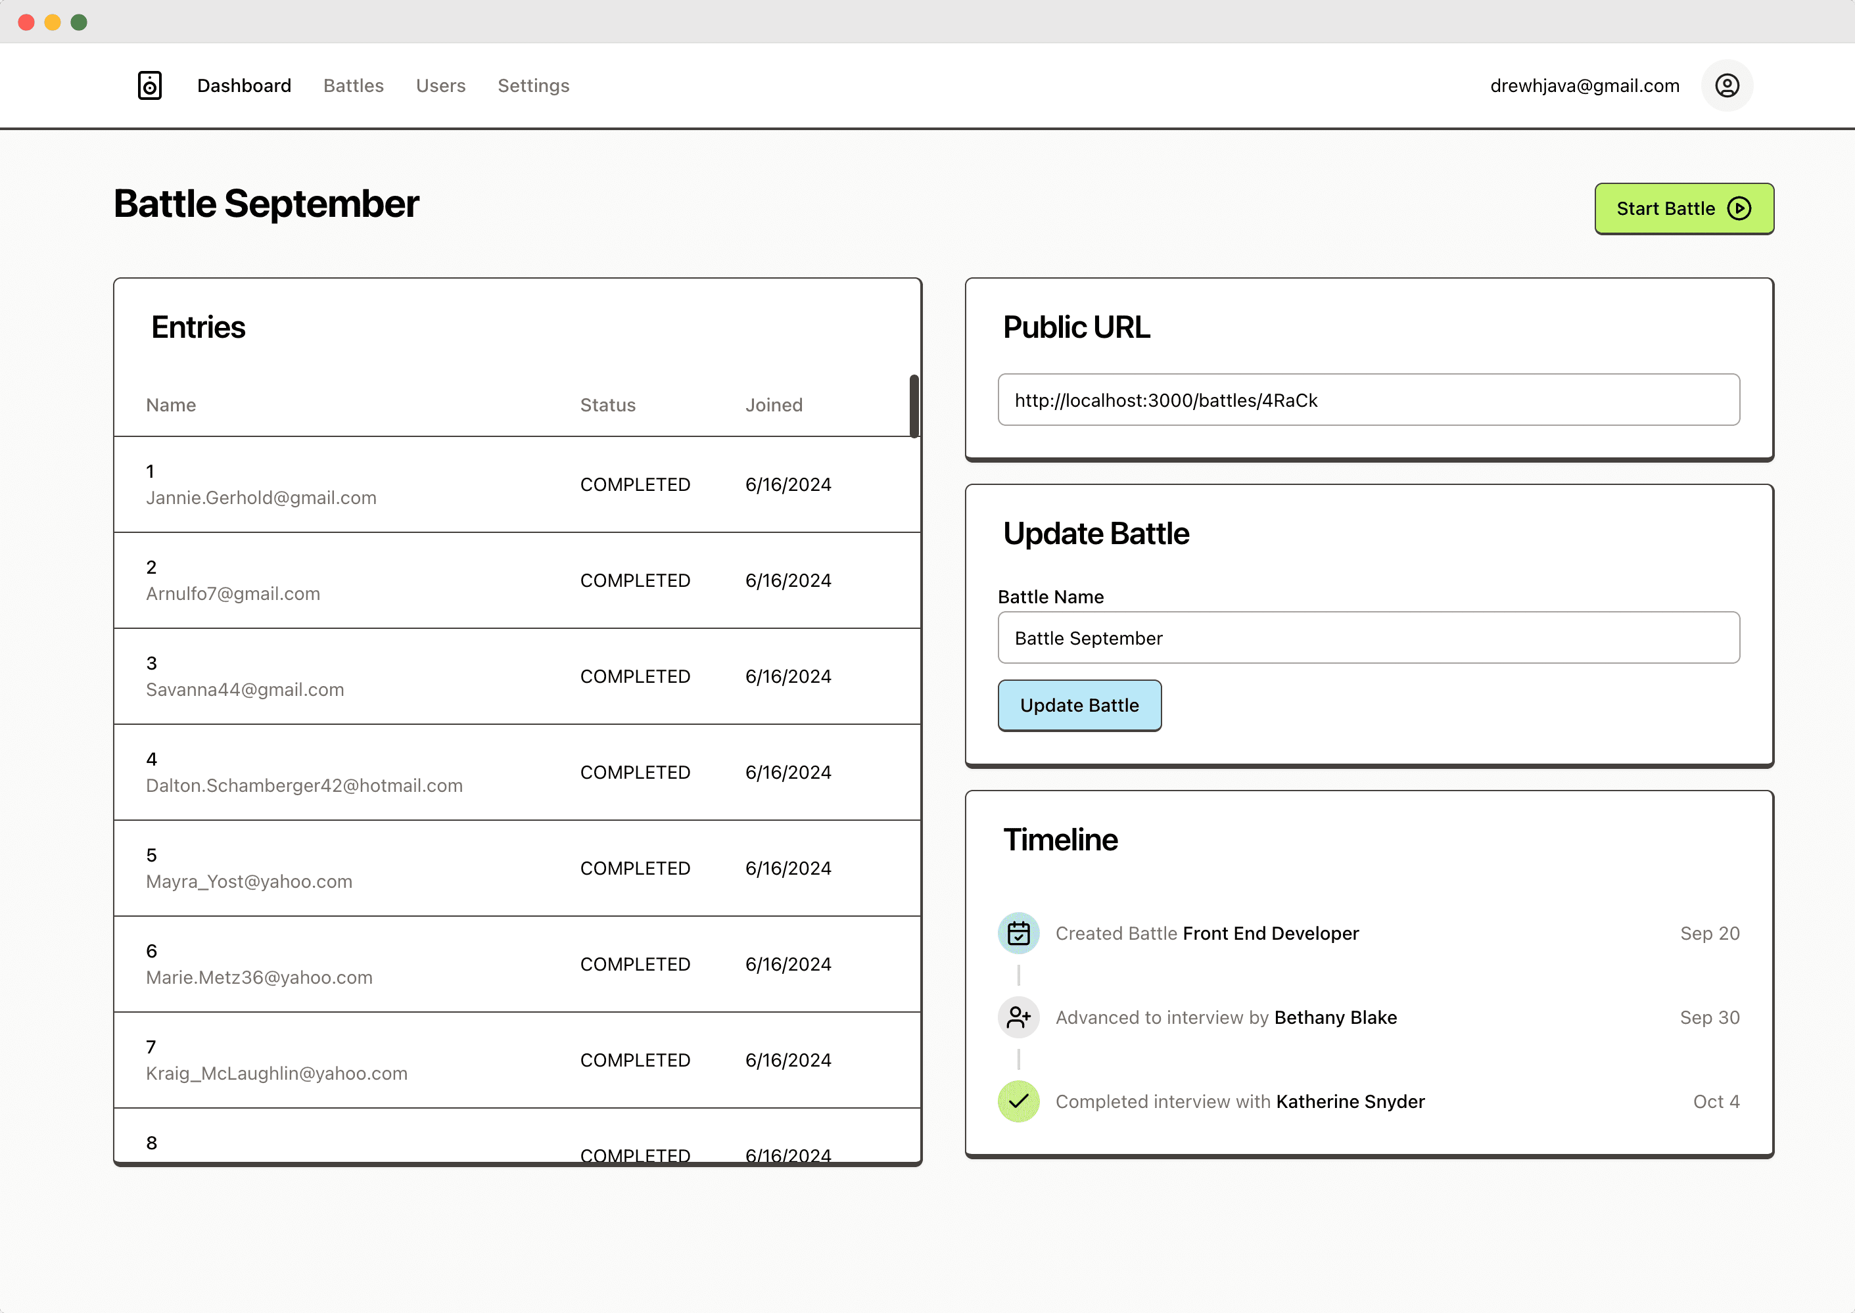1855x1313 pixels.
Task: Click the add-user icon beside Advanced to interview
Action: 1018,1017
